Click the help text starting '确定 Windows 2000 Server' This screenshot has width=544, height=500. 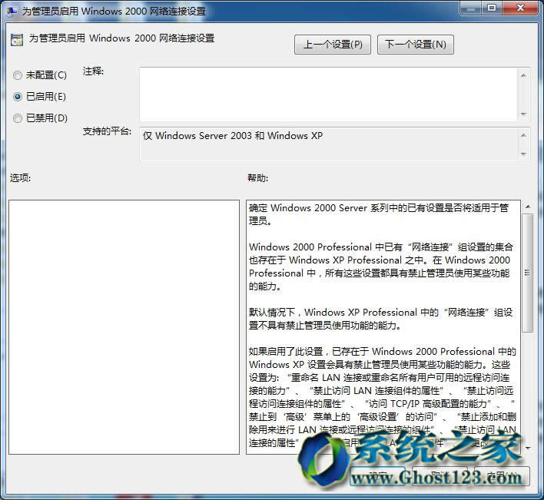[x=379, y=214]
